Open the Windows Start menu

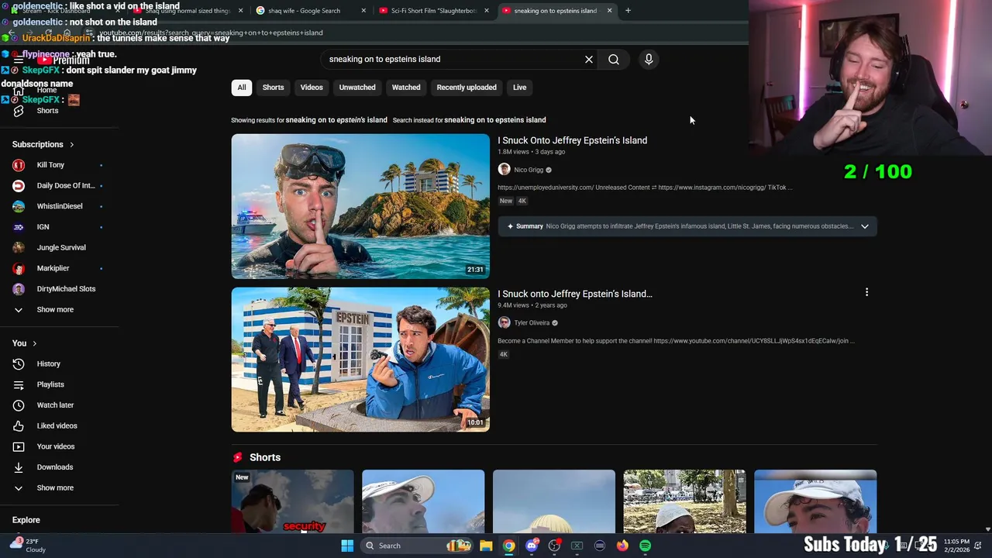click(x=347, y=546)
